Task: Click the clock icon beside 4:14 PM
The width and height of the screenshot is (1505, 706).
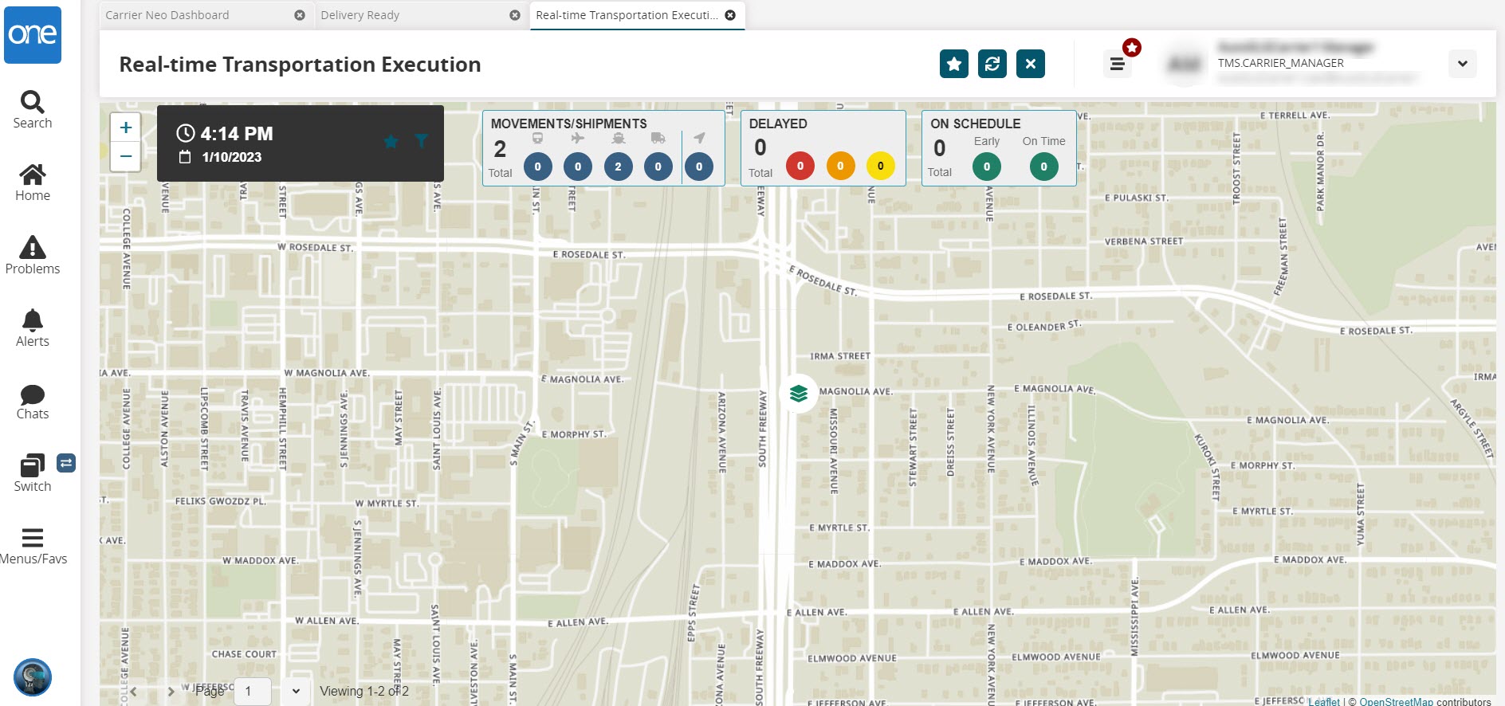Action: pos(186,133)
